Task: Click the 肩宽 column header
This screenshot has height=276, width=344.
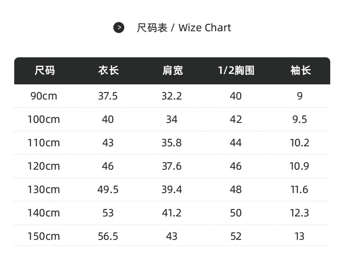Action: click(x=172, y=71)
